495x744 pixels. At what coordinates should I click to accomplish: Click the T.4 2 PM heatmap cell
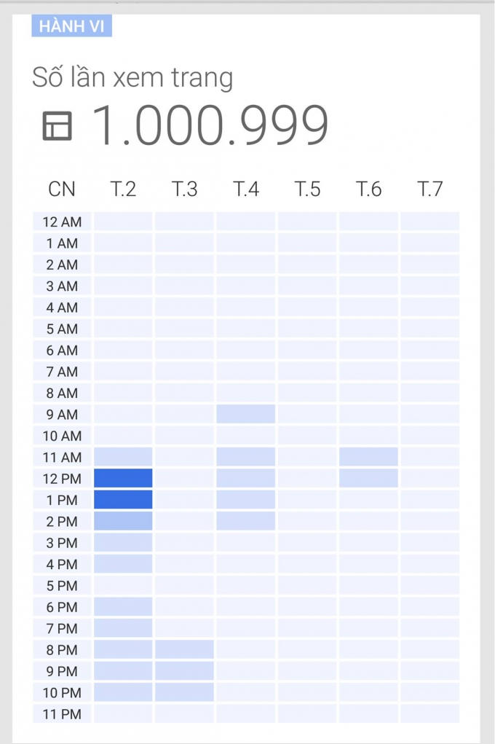pyautogui.click(x=246, y=521)
